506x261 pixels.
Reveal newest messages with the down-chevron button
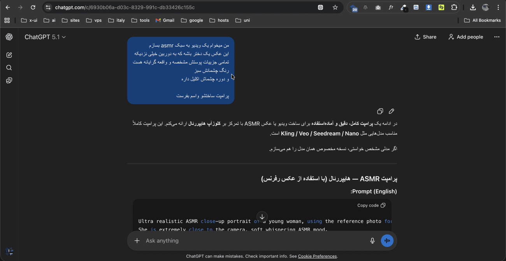coord(262,217)
